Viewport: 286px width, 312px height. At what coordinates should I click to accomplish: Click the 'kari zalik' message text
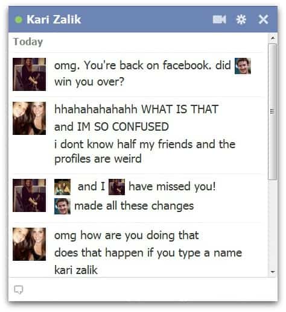(x=76, y=270)
